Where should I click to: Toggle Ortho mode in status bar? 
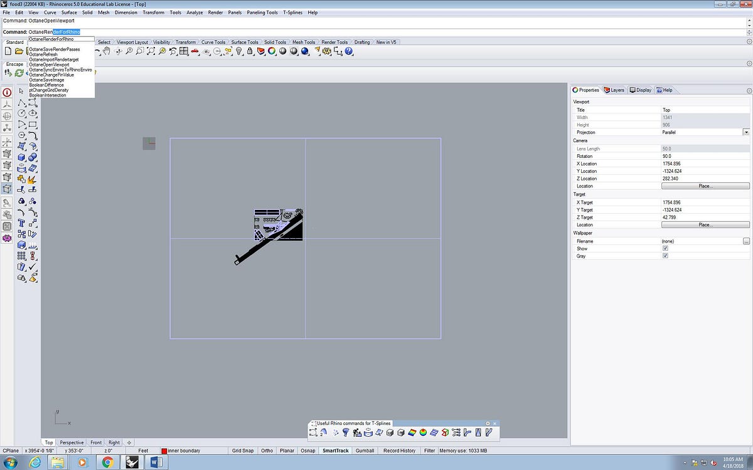click(x=267, y=451)
